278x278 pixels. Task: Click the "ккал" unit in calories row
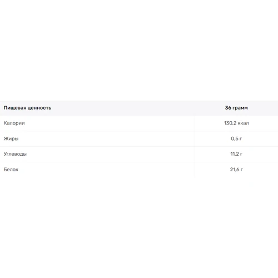[x=243, y=123]
